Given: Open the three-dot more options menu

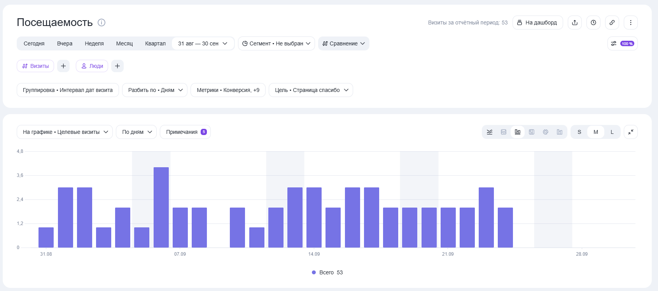Looking at the screenshot, I should [631, 23].
